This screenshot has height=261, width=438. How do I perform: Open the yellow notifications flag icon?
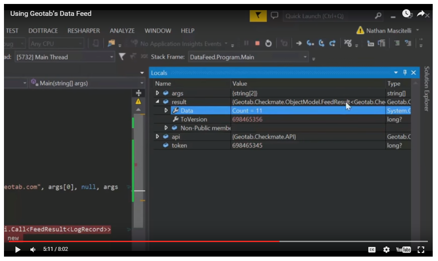(258, 16)
